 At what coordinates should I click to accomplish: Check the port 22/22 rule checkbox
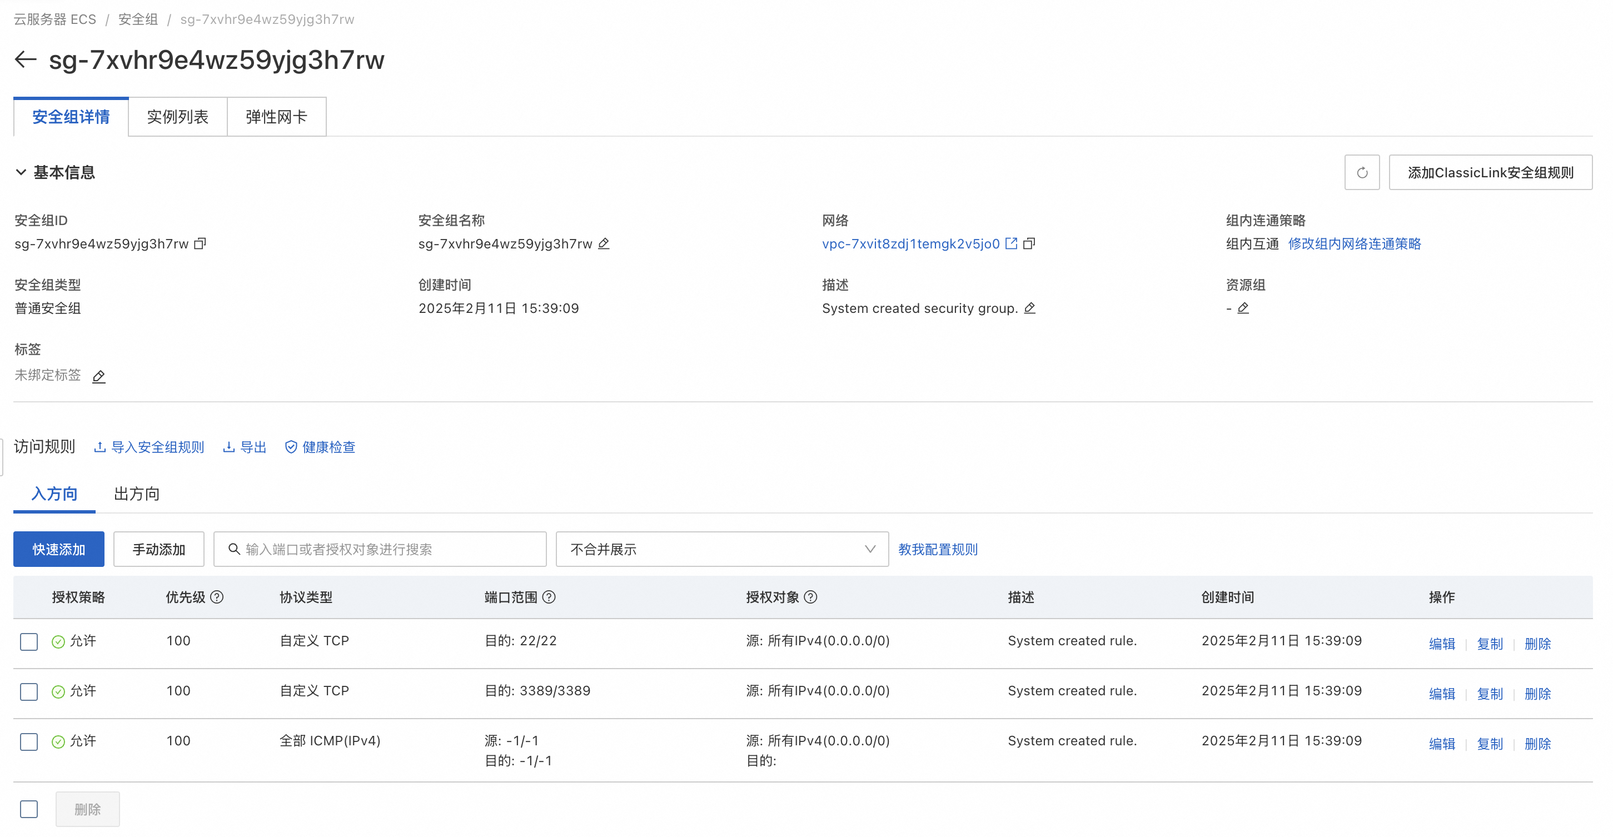click(29, 642)
